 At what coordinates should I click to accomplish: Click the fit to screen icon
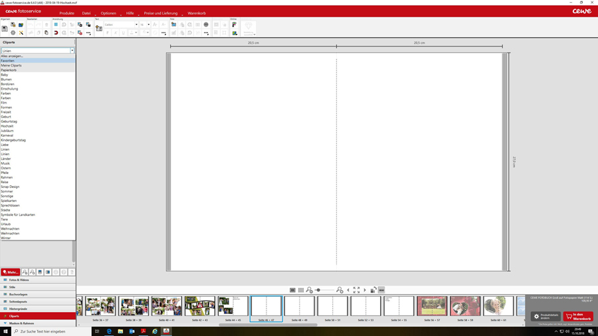(x=356, y=290)
